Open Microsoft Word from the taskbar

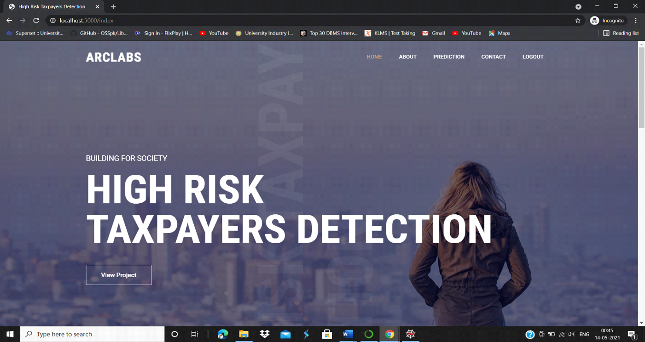coord(348,334)
